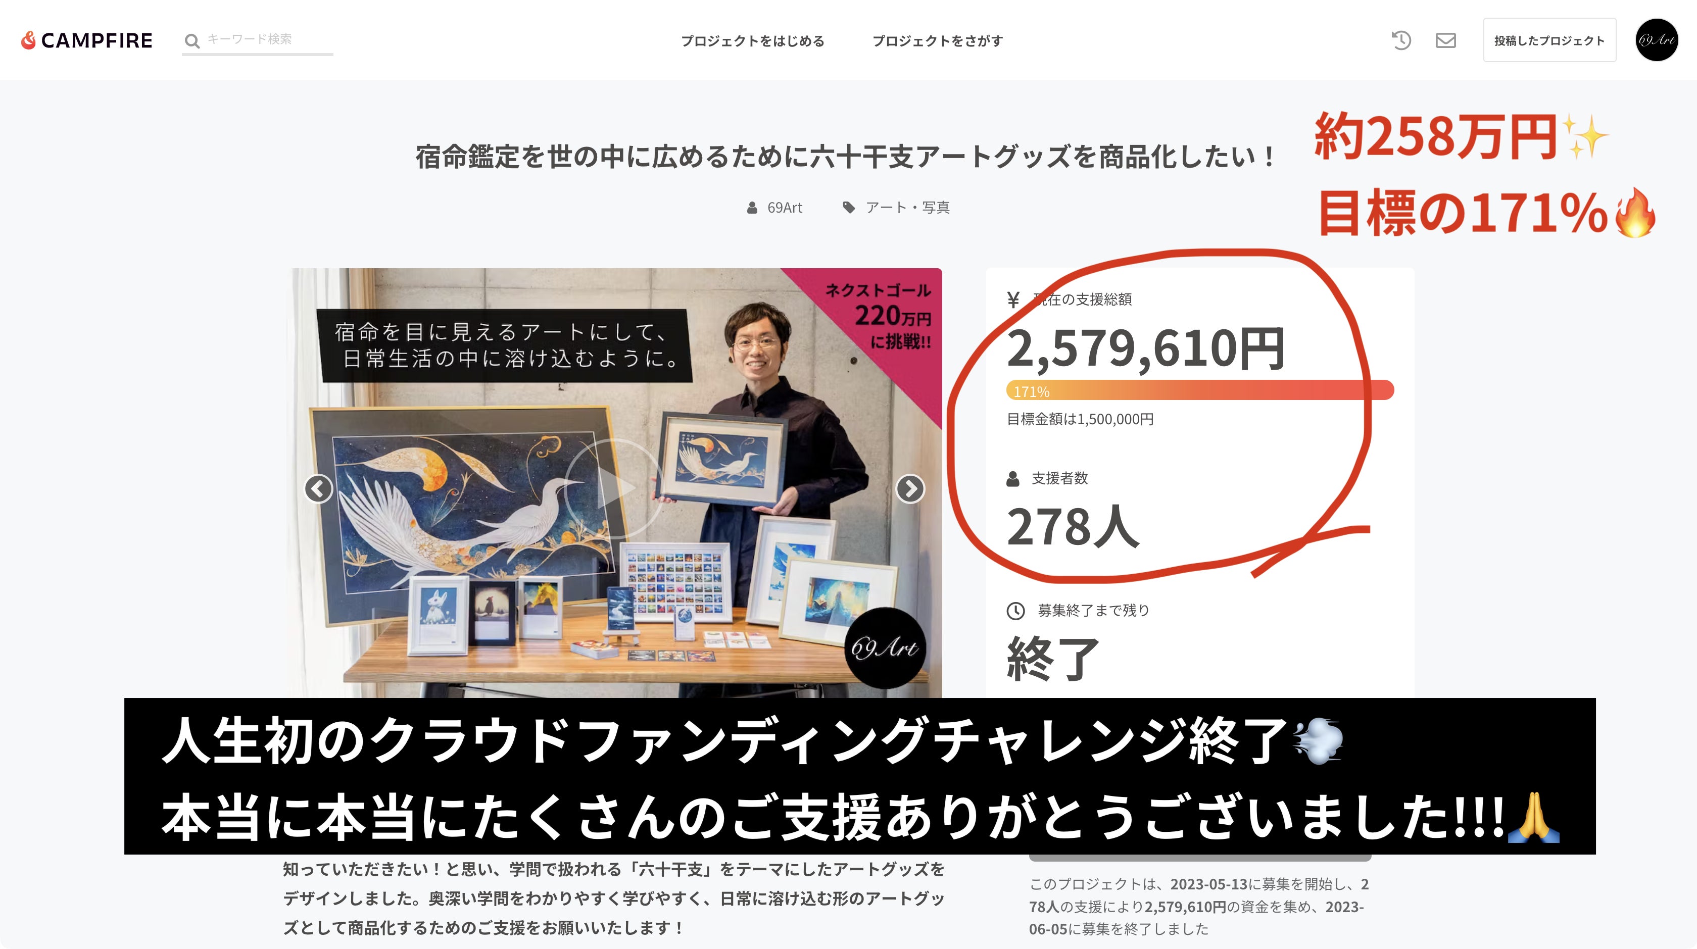1697x949 pixels.
Task: Click the user icon beside 69Art
Action: pos(752,208)
